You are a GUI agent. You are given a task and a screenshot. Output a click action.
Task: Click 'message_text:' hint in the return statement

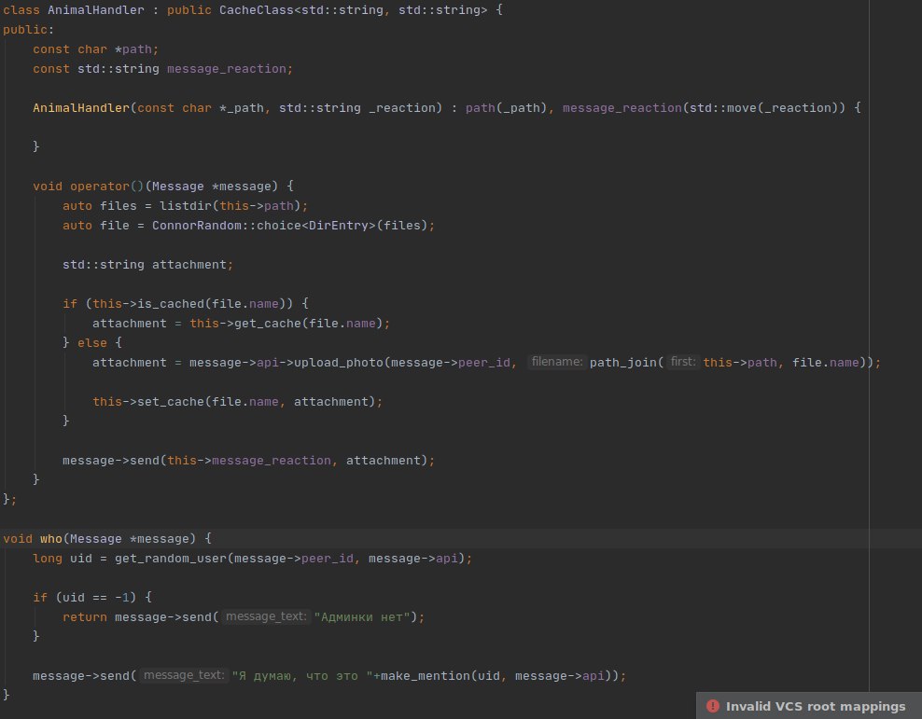tap(266, 616)
